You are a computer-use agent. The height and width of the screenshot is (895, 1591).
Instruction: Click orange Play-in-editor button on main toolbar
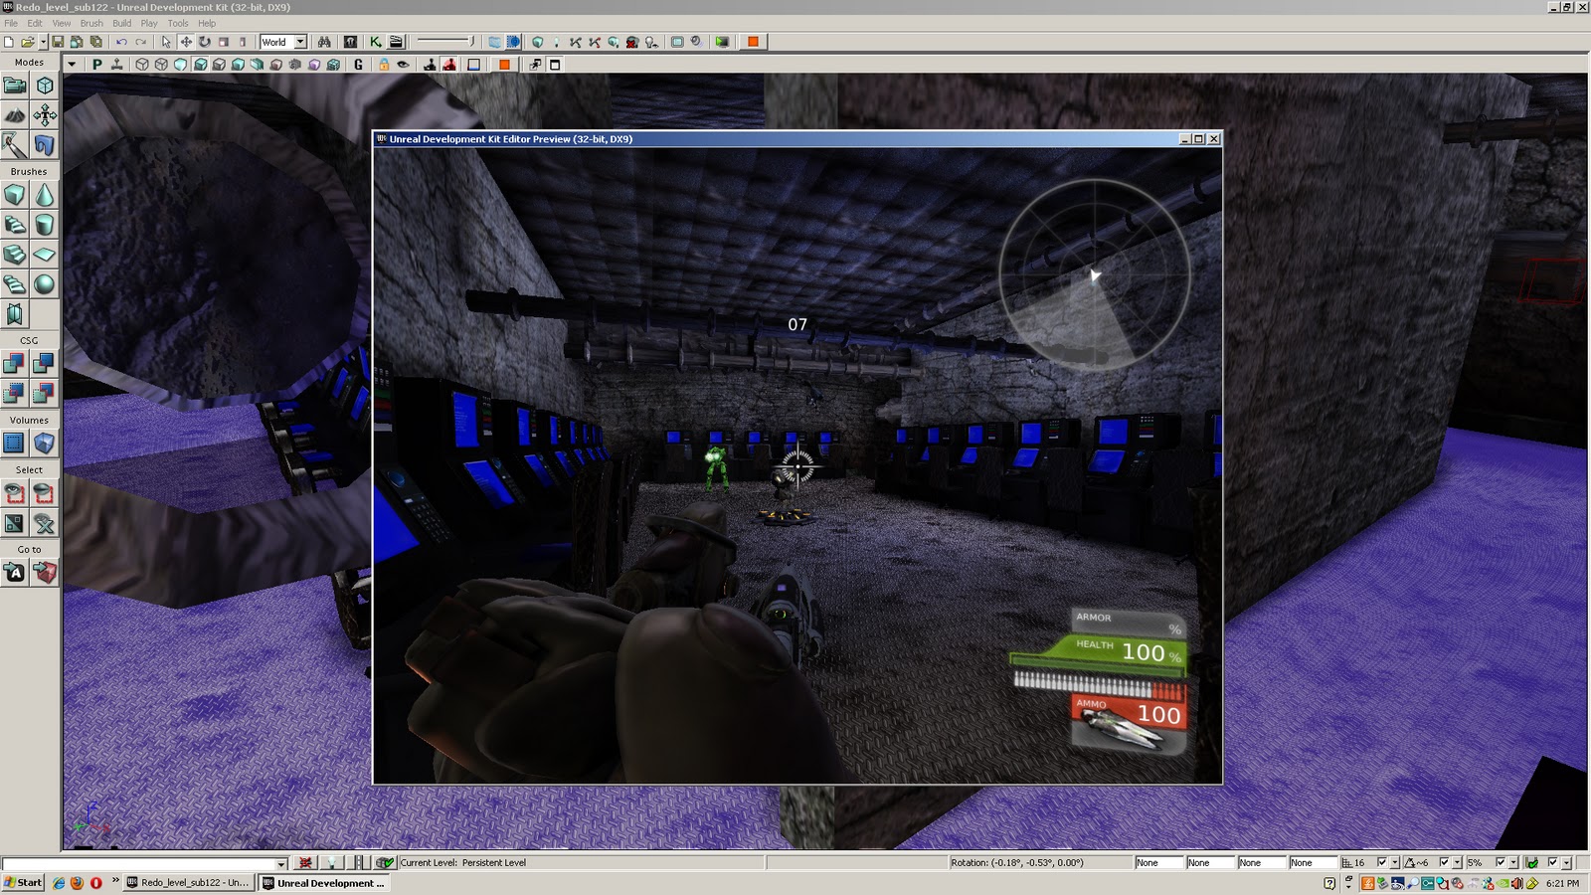753,42
